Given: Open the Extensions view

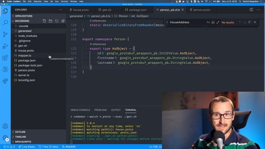Looking at the screenshot, I should click(5, 58).
